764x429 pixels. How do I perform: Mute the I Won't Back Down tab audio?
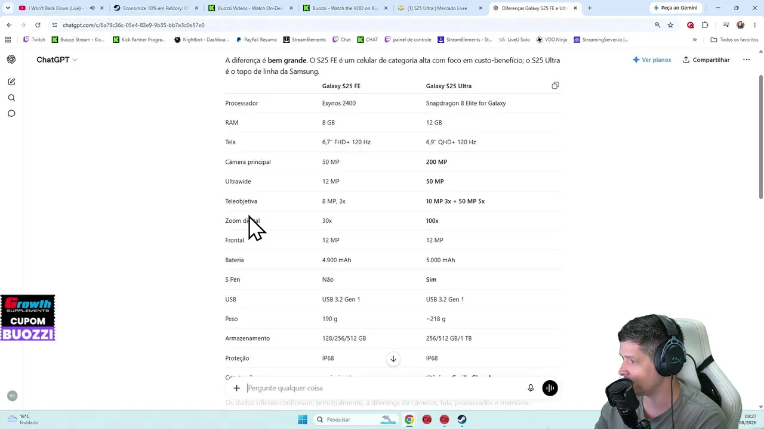click(92, 8)
